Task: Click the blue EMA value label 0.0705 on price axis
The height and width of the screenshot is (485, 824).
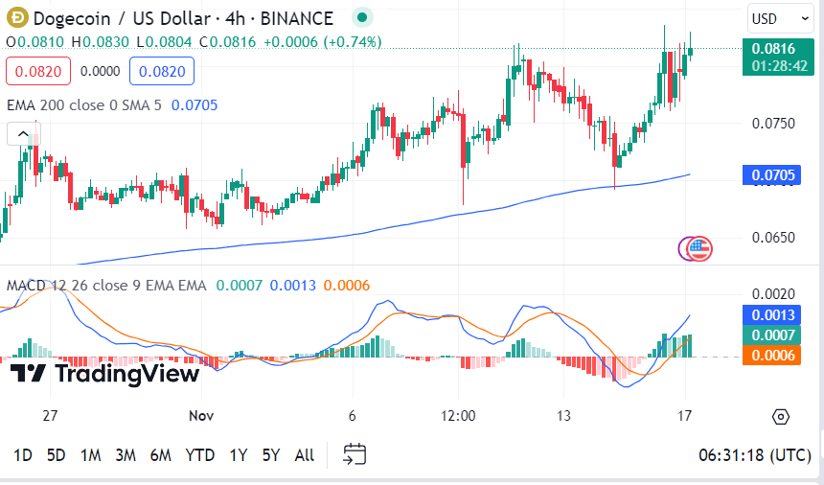Action: click(x=771, y=175)
